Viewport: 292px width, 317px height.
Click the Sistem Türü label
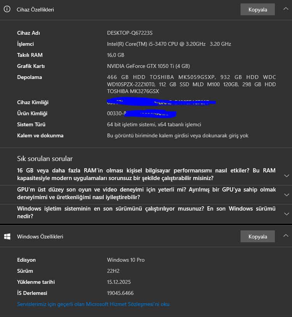pos(31,124)
